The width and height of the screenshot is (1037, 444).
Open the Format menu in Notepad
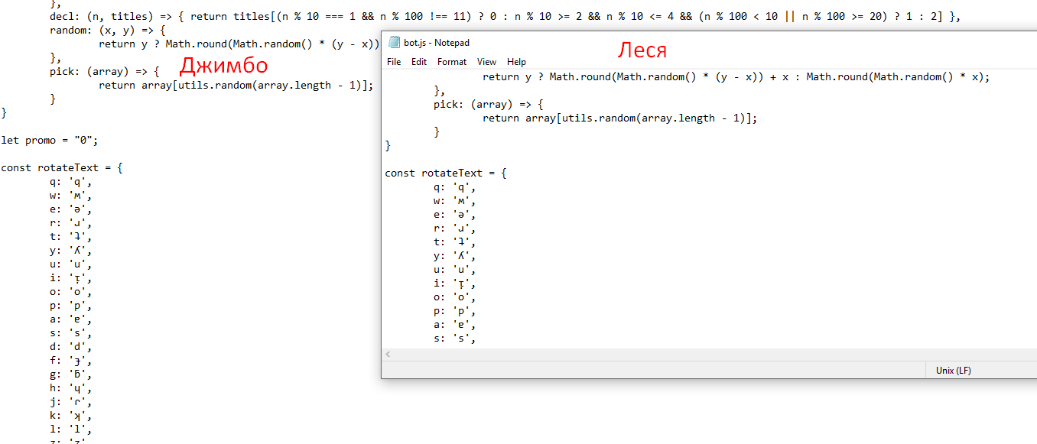[x=452, y=62]
